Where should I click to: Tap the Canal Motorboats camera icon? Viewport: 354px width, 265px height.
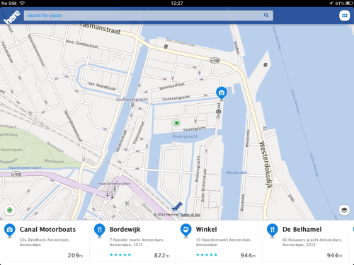(x=10, y=230)
